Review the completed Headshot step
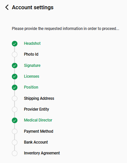127x163 pixels. pos(32,43)
